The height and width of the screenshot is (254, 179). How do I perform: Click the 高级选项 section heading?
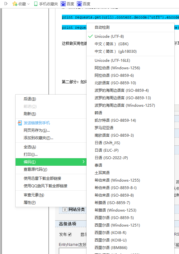click(68, 224)
